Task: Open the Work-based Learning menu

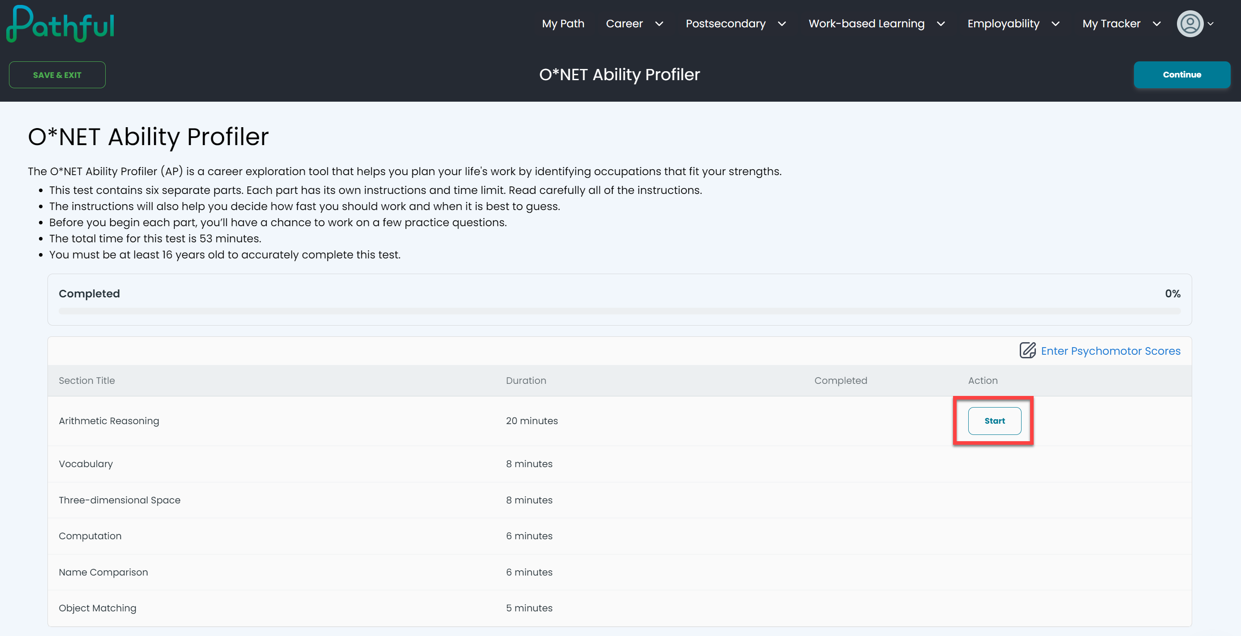Action: (x=866, y=24)
